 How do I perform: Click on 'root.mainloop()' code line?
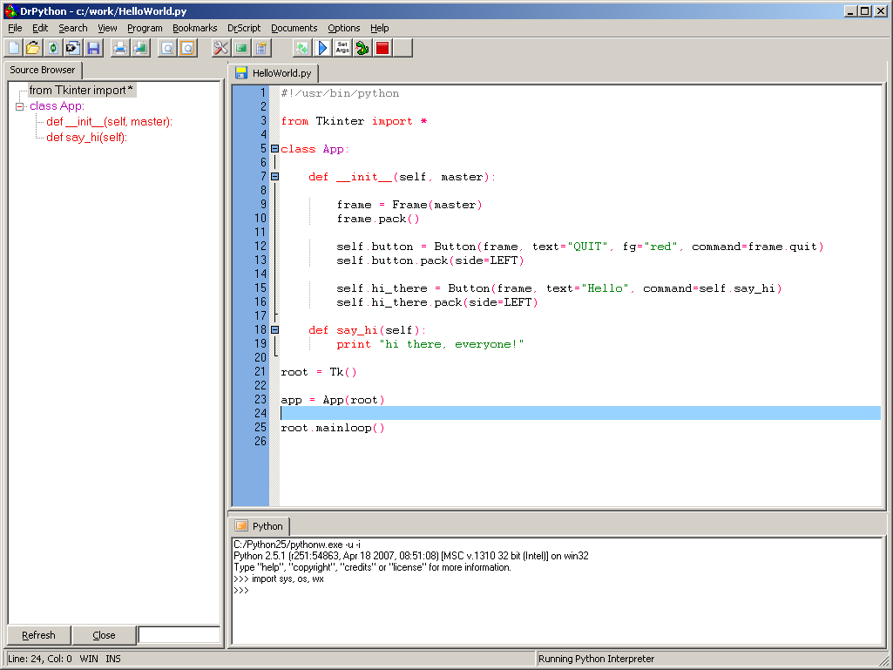pyautogui.click(x=333, y=428)
